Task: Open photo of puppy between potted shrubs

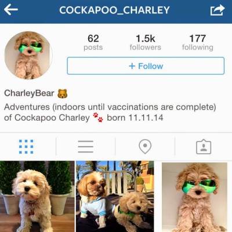Action: (x=37, y=197)
